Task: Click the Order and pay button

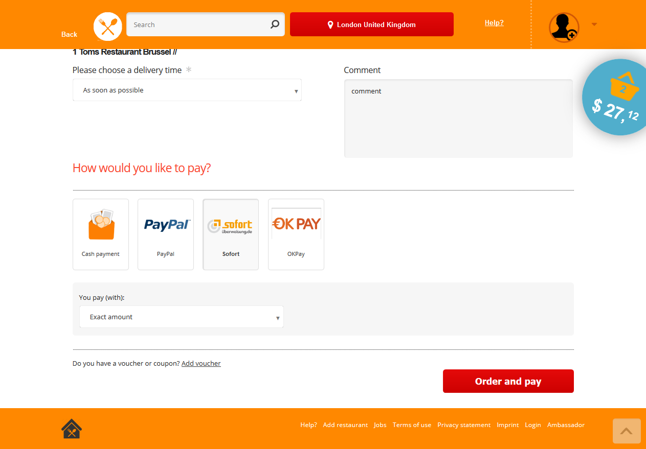Action: 508,381
